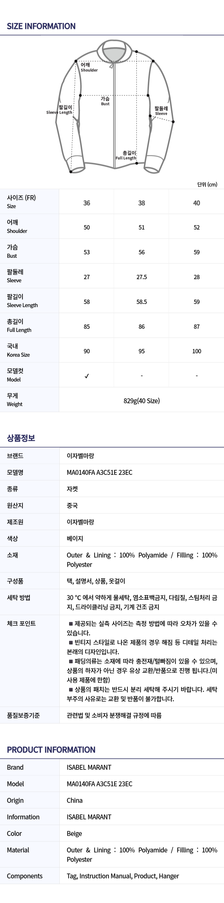The height and width of the screenshot is (903, 224).
Task: Click the Sleeve Length label on the diagram
Action: pyautogui.click(x=59, y=110)
